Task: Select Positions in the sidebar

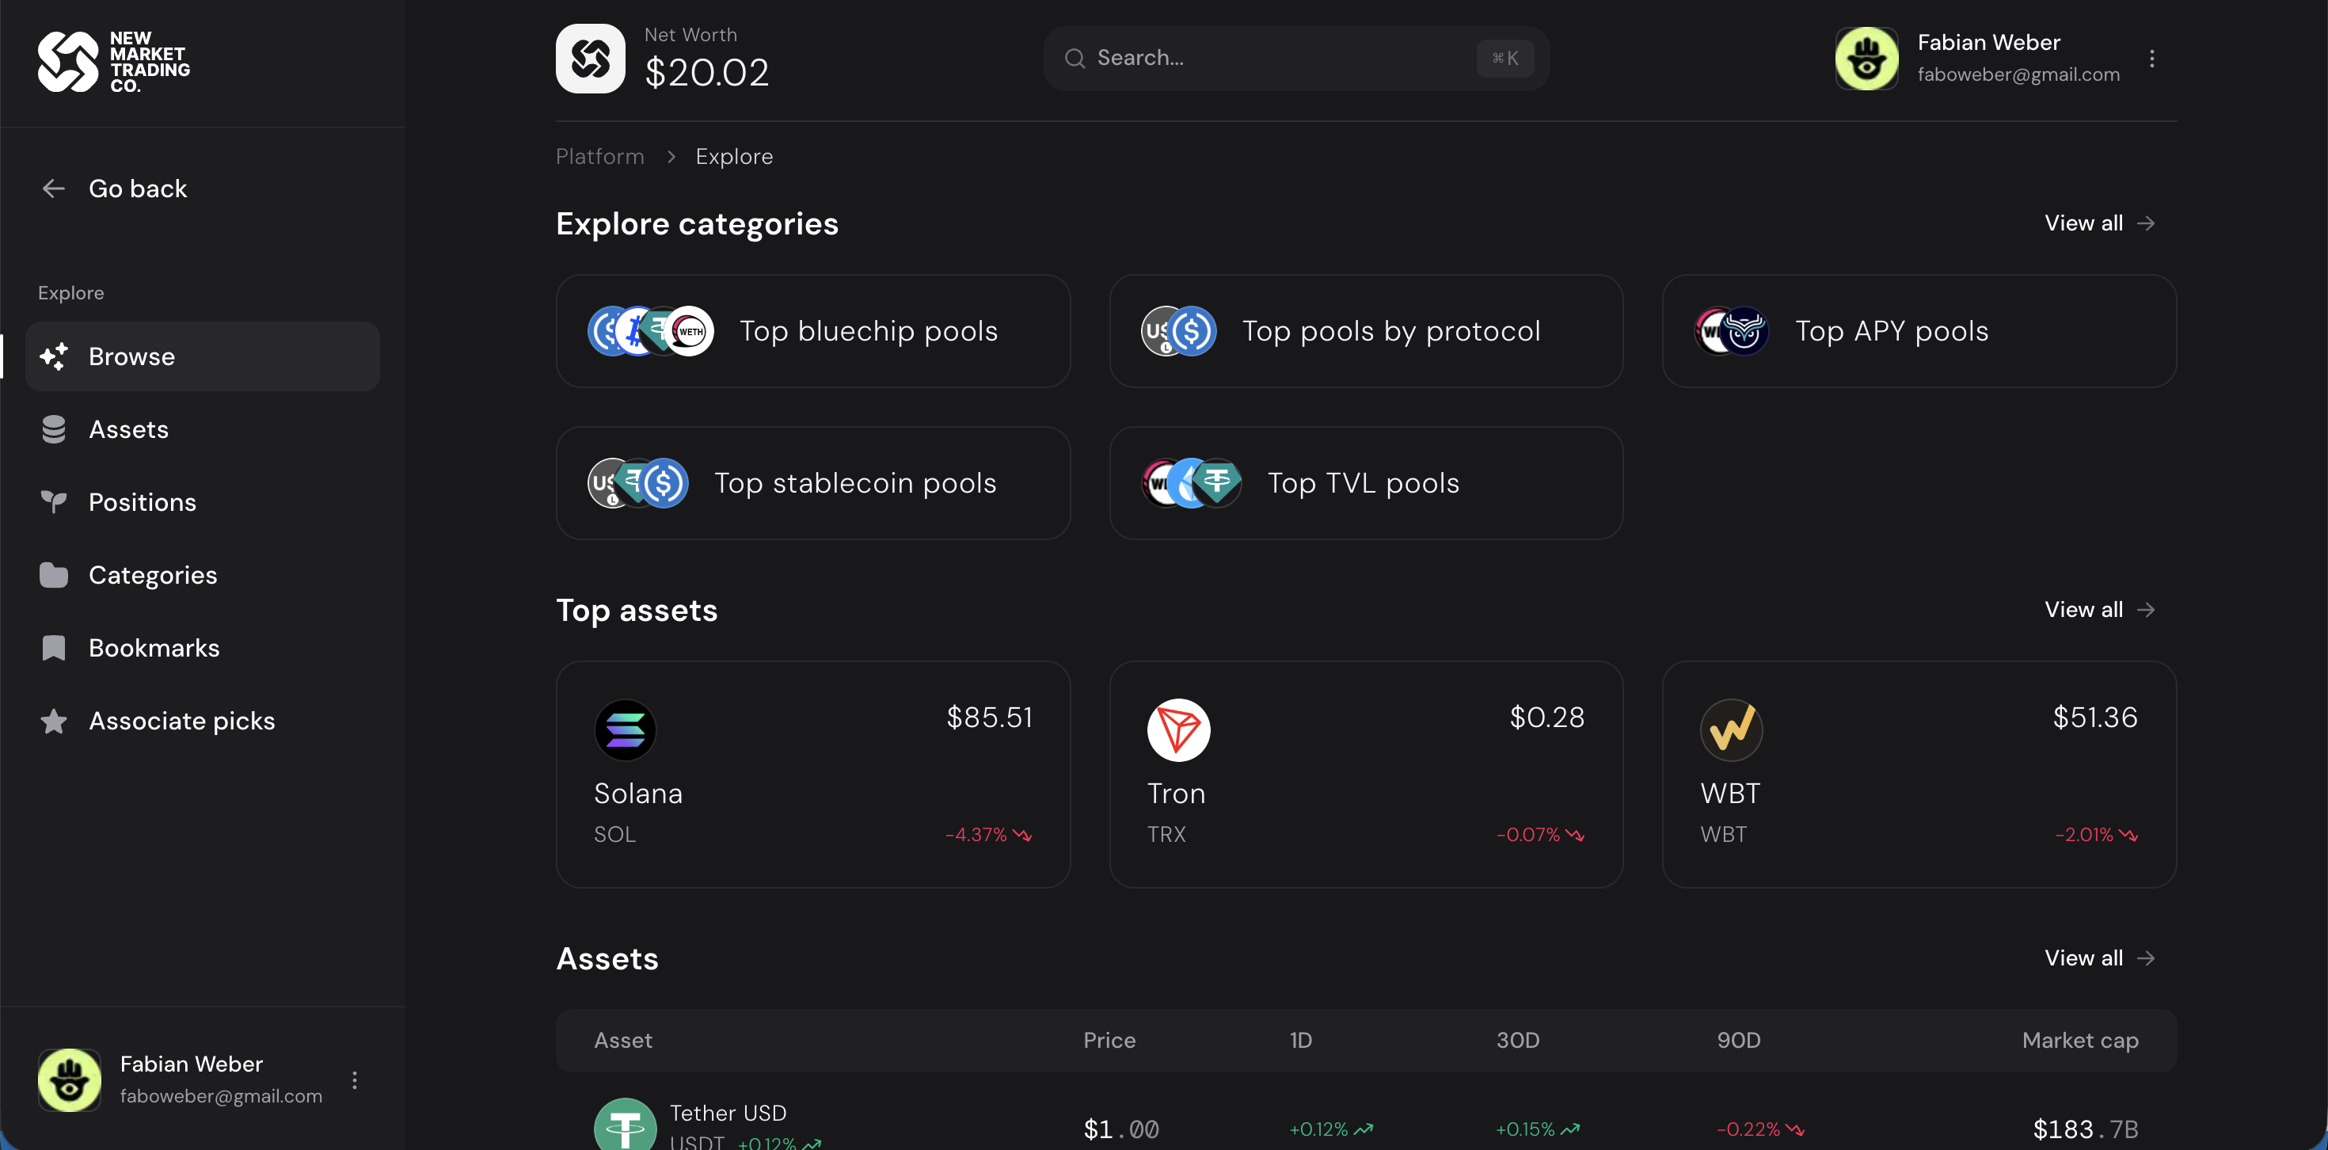Action: point(142,502)
